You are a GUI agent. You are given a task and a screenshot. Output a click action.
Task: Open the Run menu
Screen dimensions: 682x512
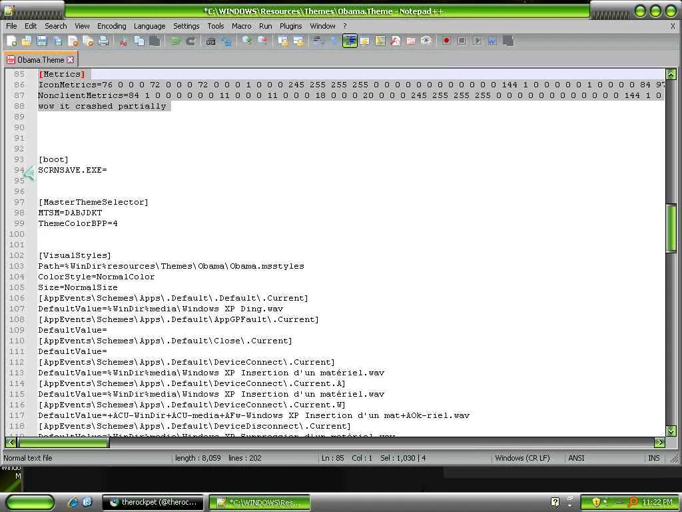point(265,26)
